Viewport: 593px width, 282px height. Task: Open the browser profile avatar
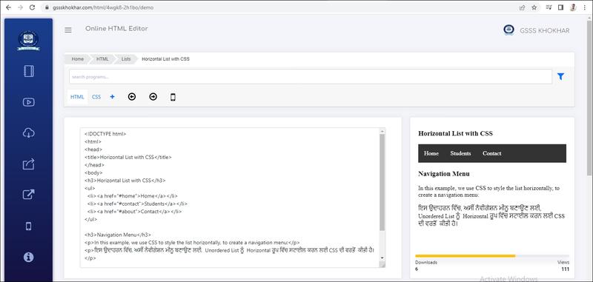pyautogui.click(x=573, y=7)
